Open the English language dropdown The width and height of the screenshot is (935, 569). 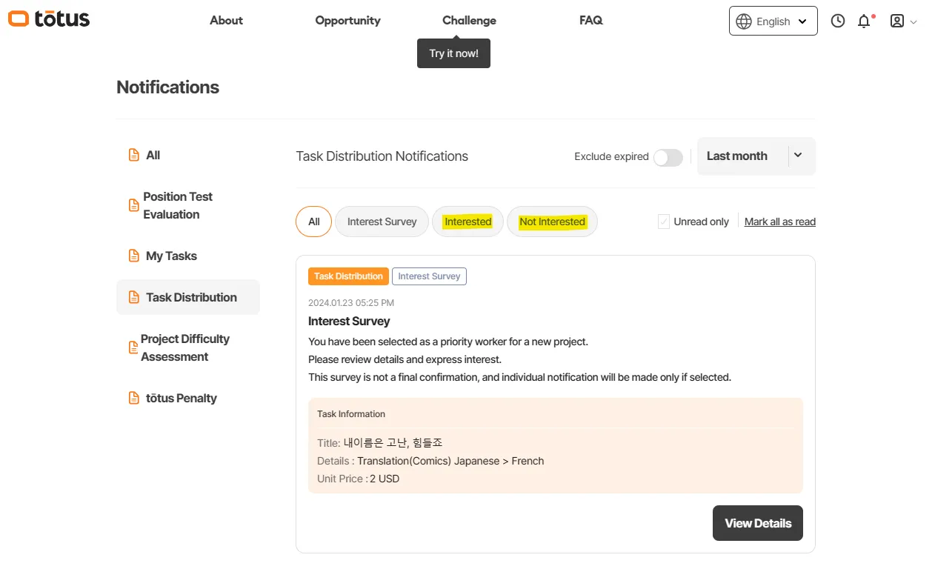coord(773,21)
